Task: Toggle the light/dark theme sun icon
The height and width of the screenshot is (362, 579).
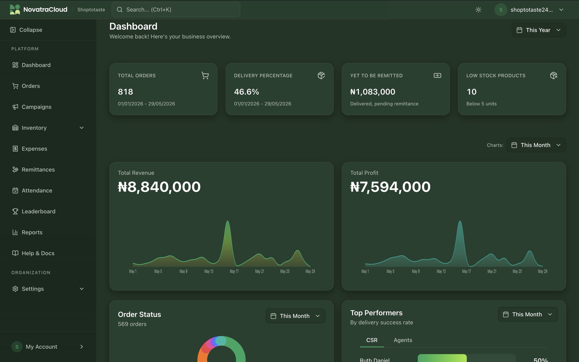Action: click(x=478, y=10)
